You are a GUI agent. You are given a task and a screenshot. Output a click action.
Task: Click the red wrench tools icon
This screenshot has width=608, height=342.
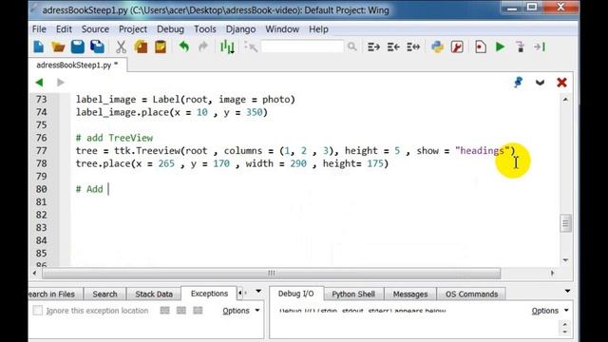(457, 47)
